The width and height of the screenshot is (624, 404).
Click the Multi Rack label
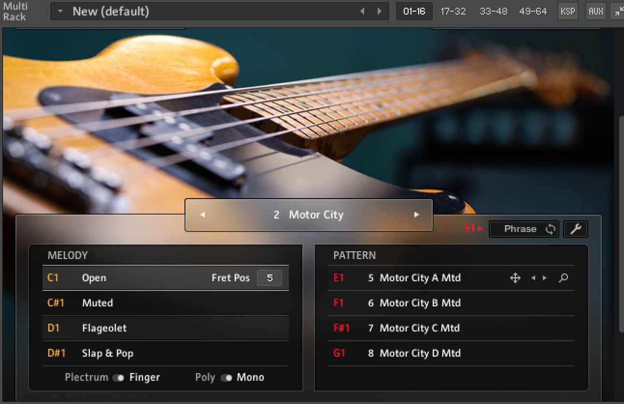point(15,12)
